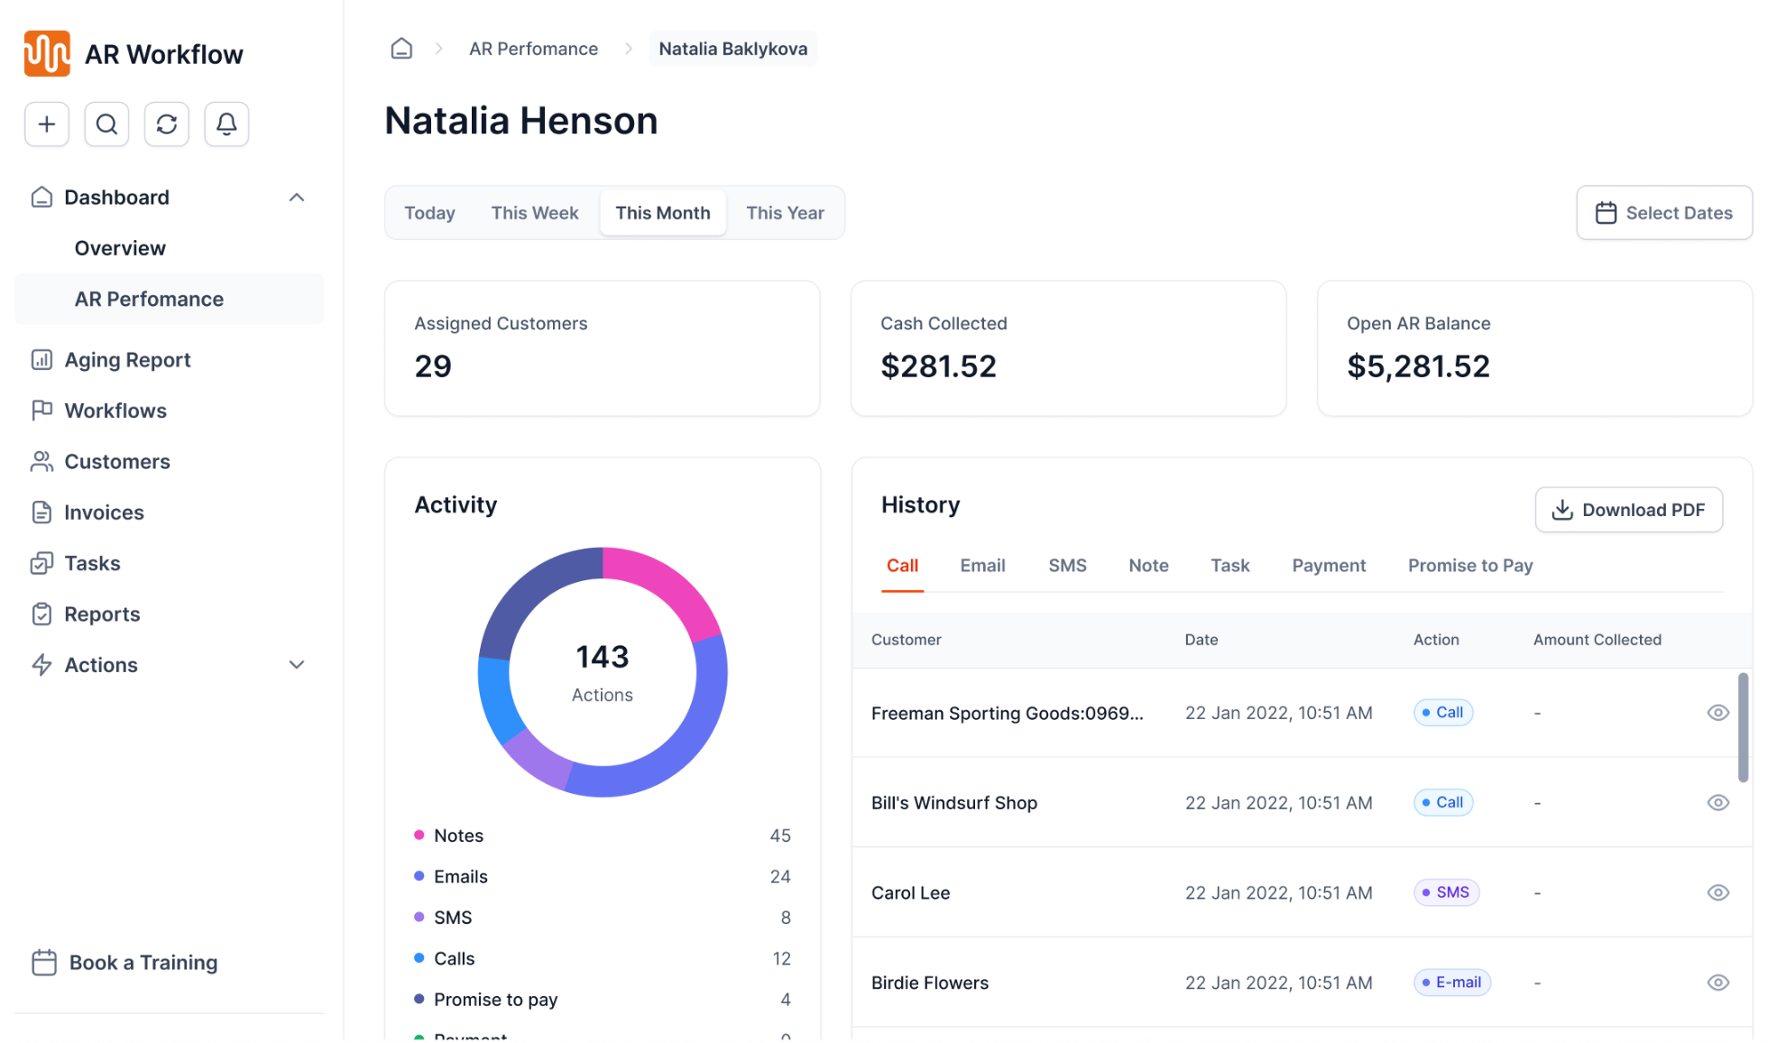Click the Actions lightning bolt icon

[x=41, y=665]
